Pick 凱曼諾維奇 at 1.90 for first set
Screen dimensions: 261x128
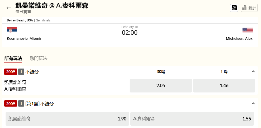pyautogui.click(x=67, y=119)
